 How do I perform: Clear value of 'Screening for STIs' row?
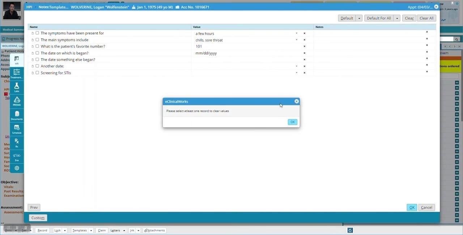pyautogui.click(x=304, y=73)
